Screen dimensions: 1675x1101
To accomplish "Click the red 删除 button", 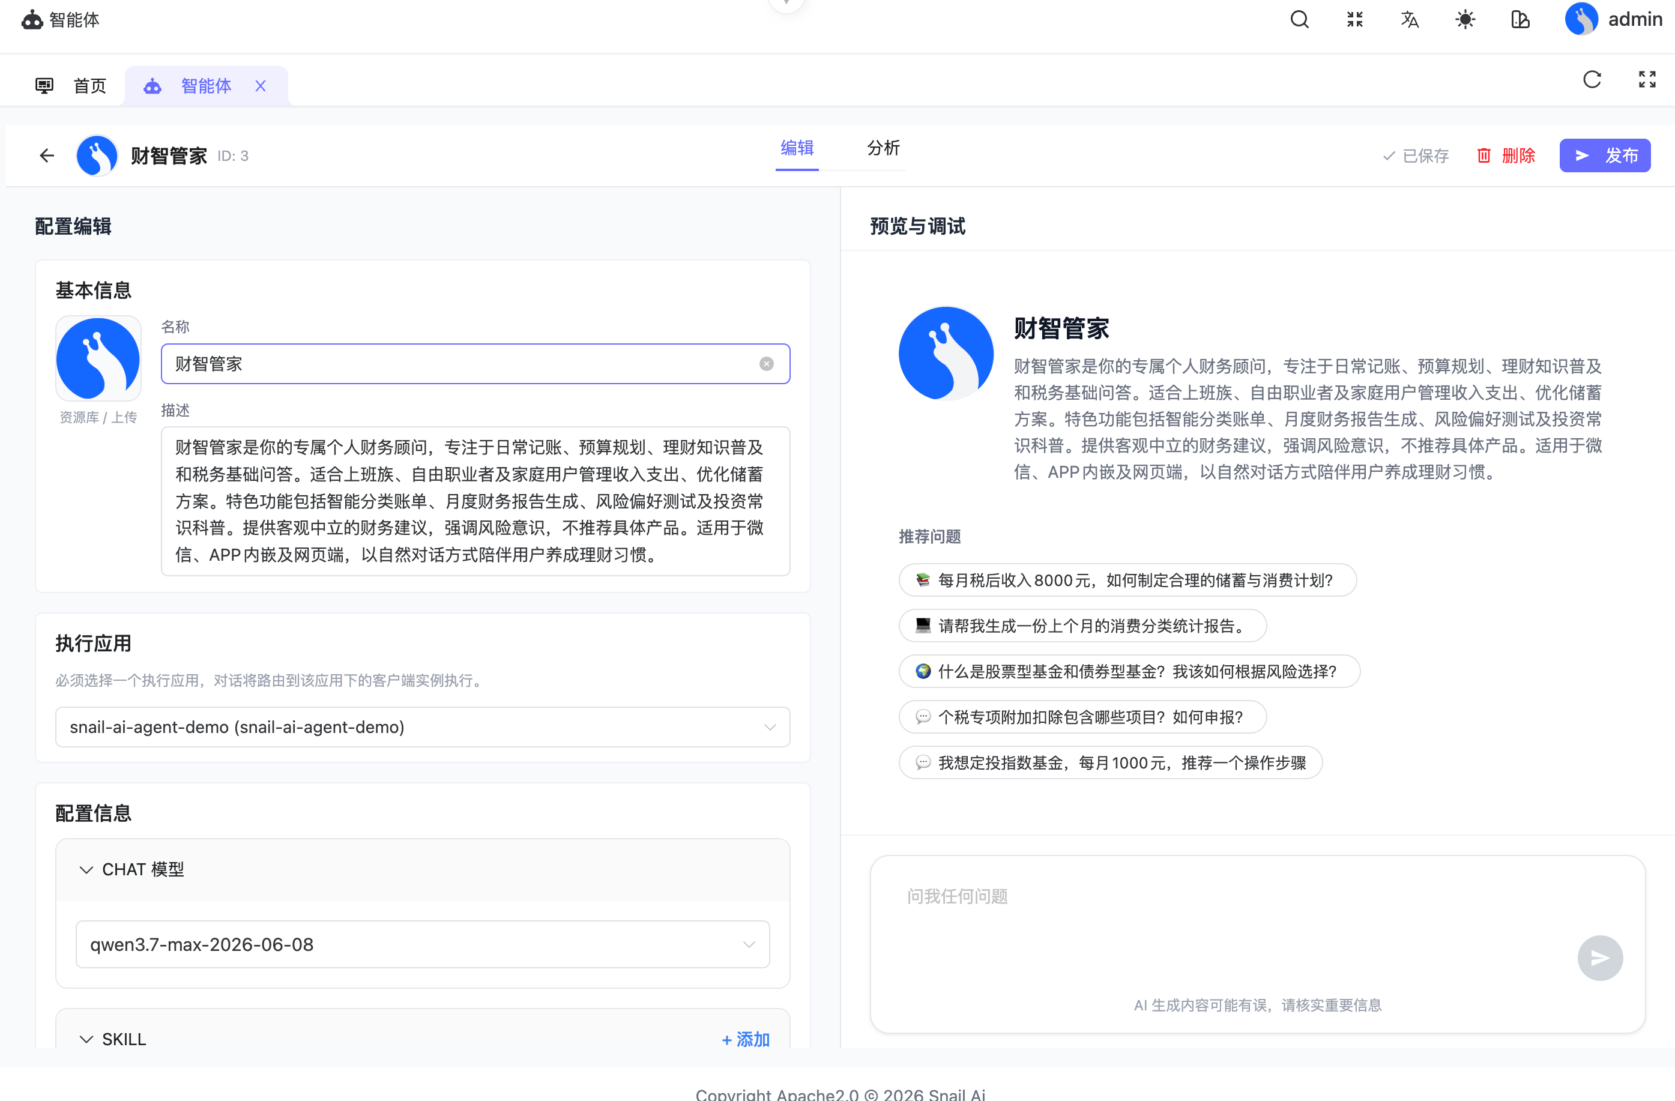I will [1506, 155].
